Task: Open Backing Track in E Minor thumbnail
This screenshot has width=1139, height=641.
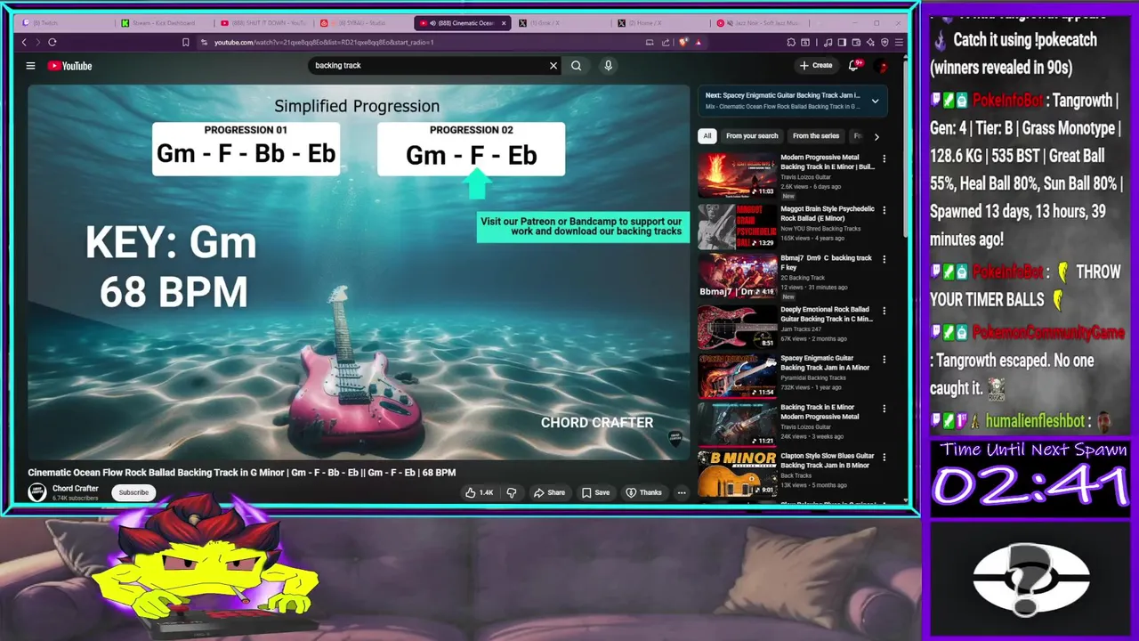Action: click(737, 426)
